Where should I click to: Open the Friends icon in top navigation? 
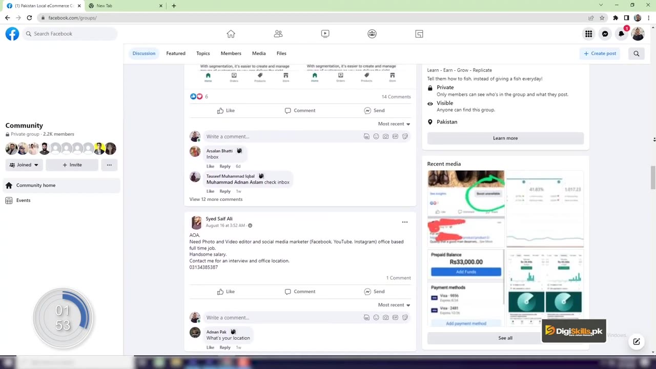[x=278, y=34]
